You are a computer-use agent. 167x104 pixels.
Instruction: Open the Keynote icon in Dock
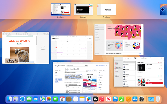coord(115,99)
